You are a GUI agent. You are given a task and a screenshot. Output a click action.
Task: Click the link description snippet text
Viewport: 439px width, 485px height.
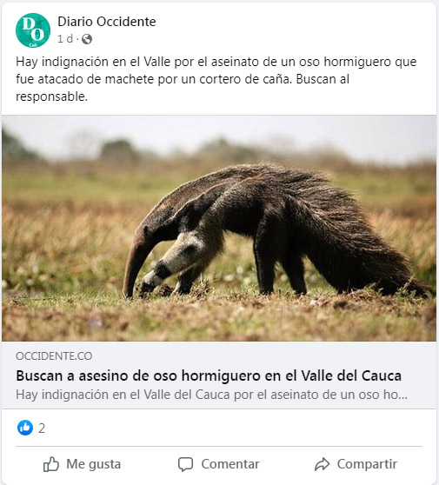pyautogui.click(x=211, y=395)
